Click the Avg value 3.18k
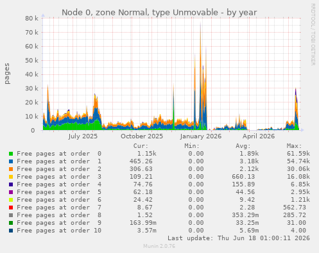The height and width of the screenshot is (253, 319). click(249, 161)
